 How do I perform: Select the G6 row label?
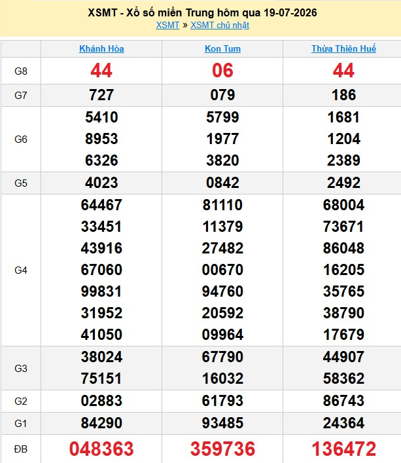coord(21,139)
